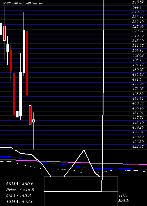147x206 pixels.
Task: Click the 447.71 price axis label
Action: tap(138, 118)
